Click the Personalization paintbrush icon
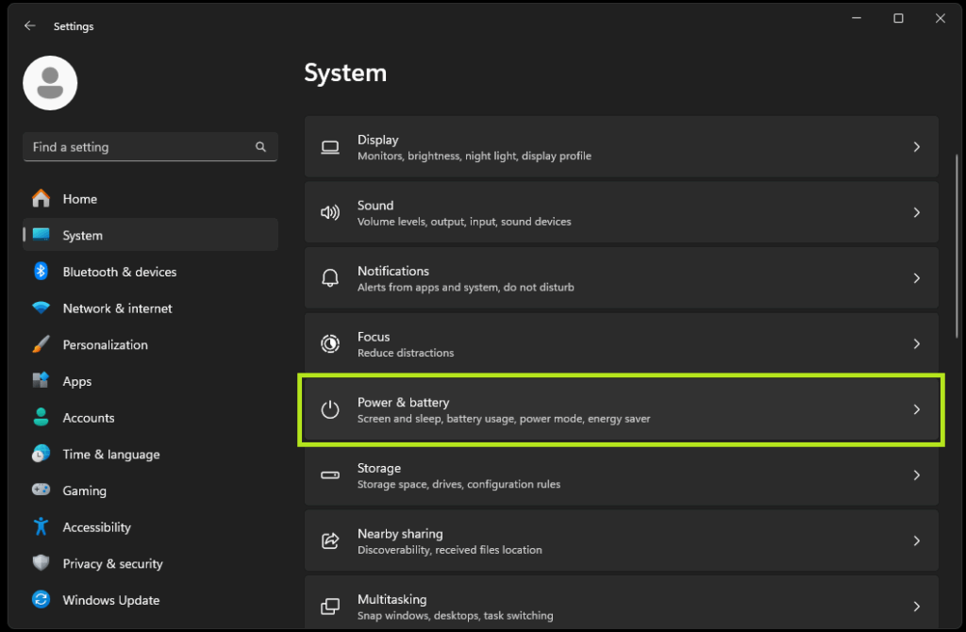This screenshot has height=632, width=966. coord(42,343)
